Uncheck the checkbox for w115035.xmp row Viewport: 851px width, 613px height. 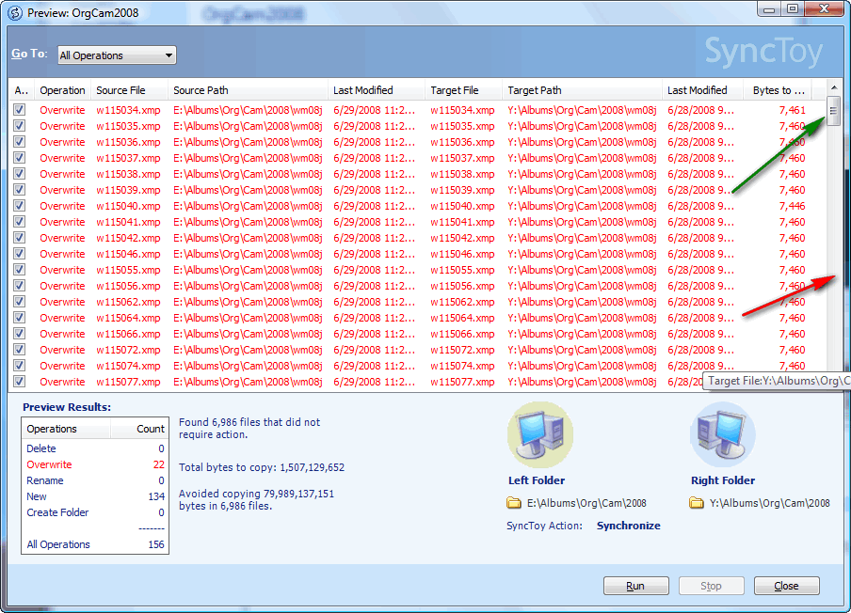click(x=20, y=126)
